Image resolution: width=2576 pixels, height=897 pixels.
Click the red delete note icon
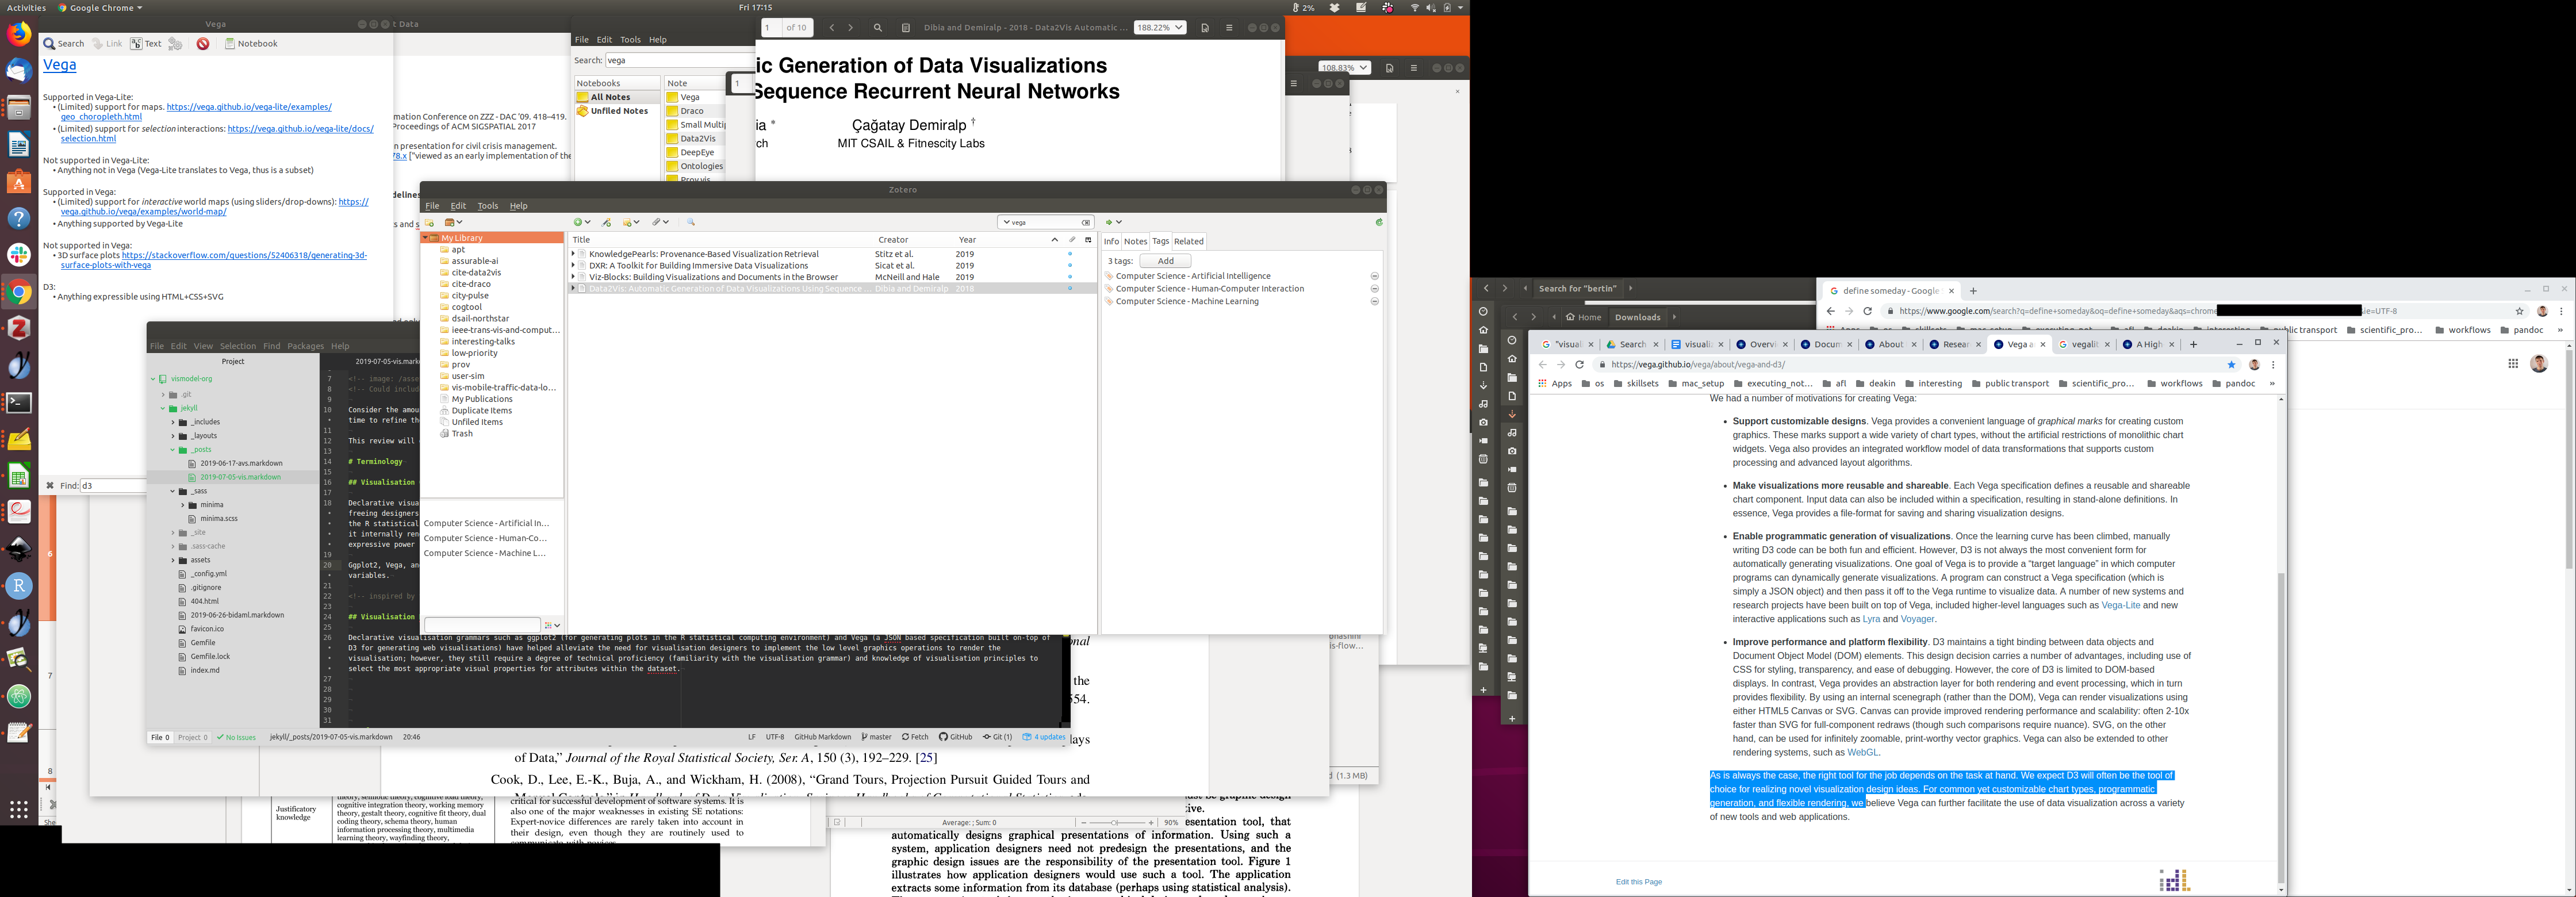pos(203,44)
